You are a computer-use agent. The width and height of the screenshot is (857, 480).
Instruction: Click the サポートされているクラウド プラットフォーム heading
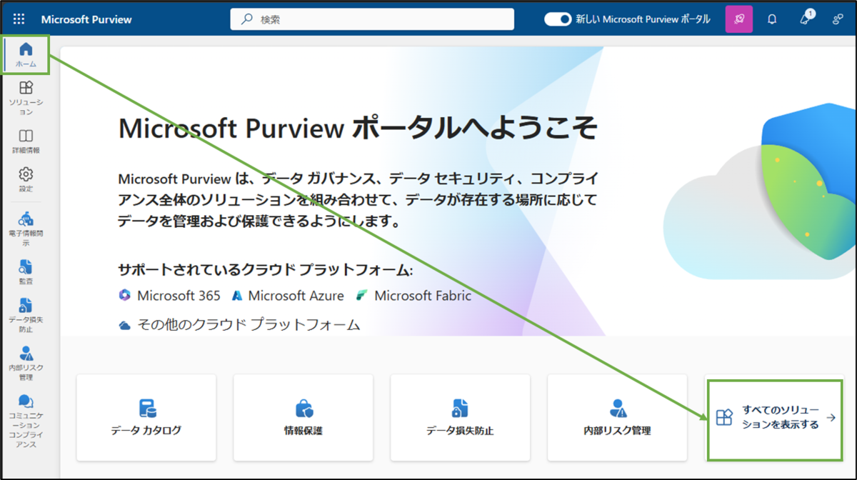[x=266, y=271]
